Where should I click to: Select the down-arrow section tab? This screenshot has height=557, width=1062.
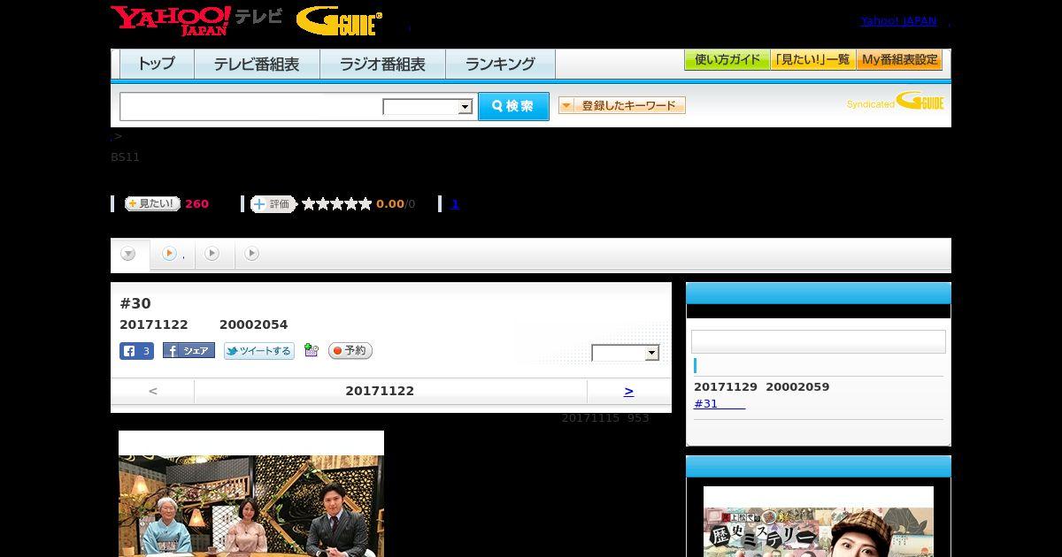pyautogui.click(x=129, y=255)
